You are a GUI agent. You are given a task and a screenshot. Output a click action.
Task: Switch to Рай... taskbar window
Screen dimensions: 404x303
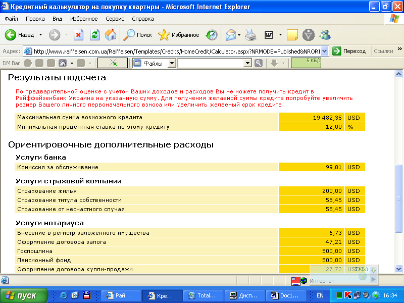click(121, 295)
